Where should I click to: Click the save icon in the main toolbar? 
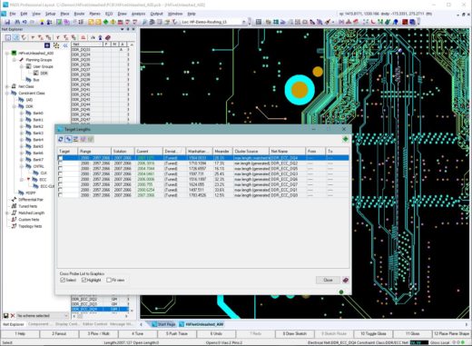[x=7, y=22]
